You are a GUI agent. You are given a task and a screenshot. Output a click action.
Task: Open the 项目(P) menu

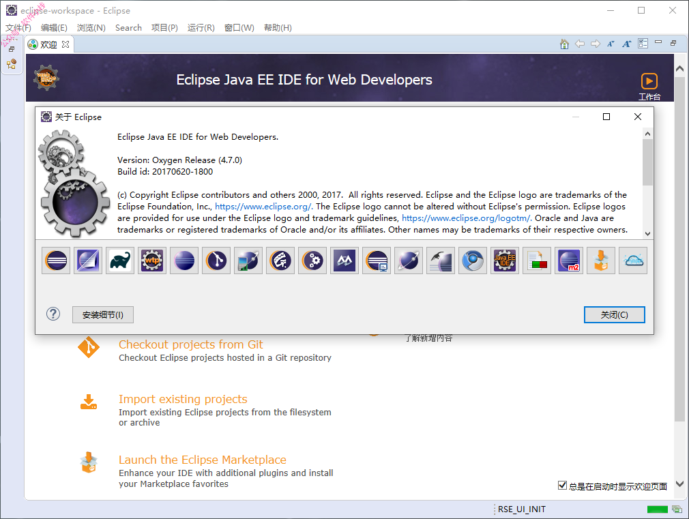pos(164,28)
